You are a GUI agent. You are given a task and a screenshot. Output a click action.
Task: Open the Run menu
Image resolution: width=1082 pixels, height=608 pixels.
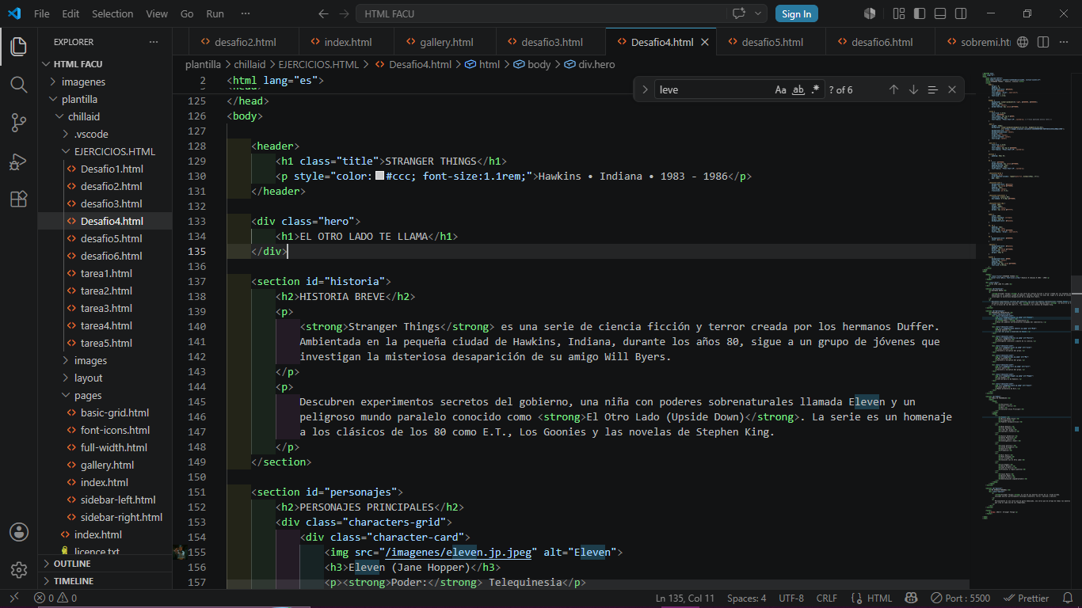pos(215,13)
